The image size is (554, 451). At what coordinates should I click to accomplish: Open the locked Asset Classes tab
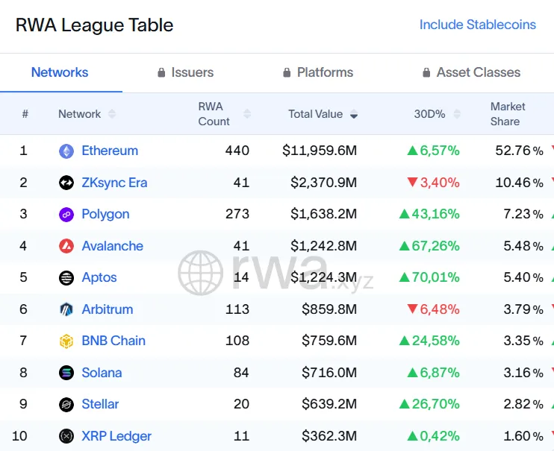471,72
